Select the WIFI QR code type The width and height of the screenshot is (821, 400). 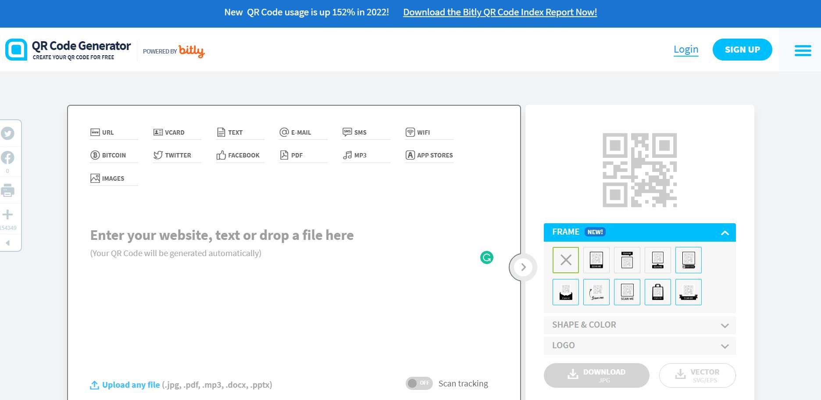424,132
